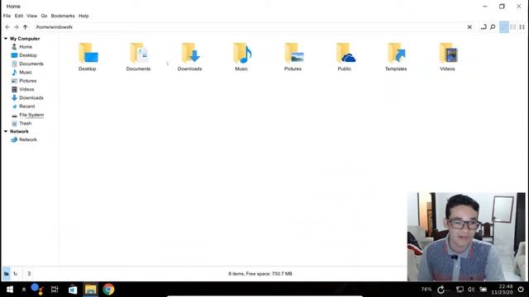Show places sidebar button in status bar
This screenshot has height=297, width=529.
click(x=7, y=274)
